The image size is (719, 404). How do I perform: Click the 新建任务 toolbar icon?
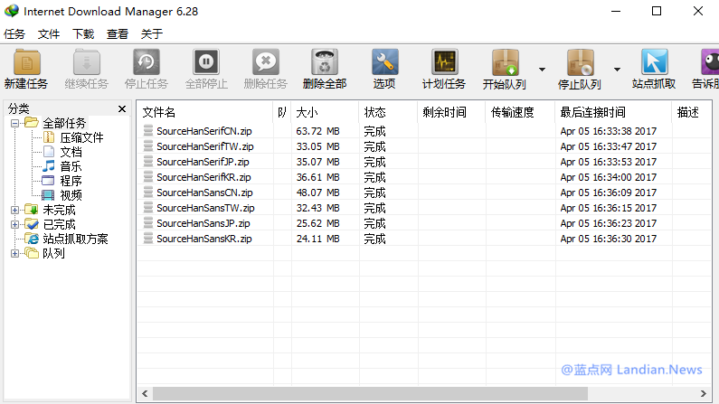(x=26, y=62)
